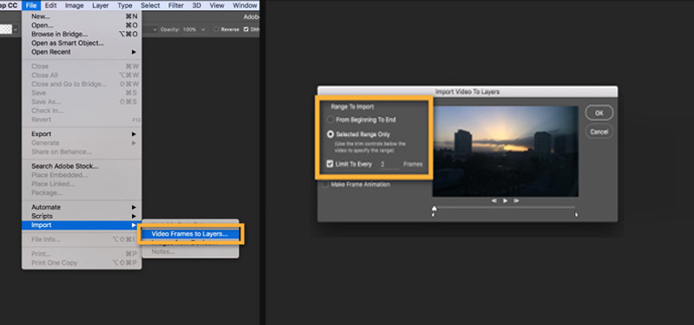The height and width of the screenshot is (325, 694).
Task: Toggle the Reverse gradient checkbox
Action: (216, 29)
